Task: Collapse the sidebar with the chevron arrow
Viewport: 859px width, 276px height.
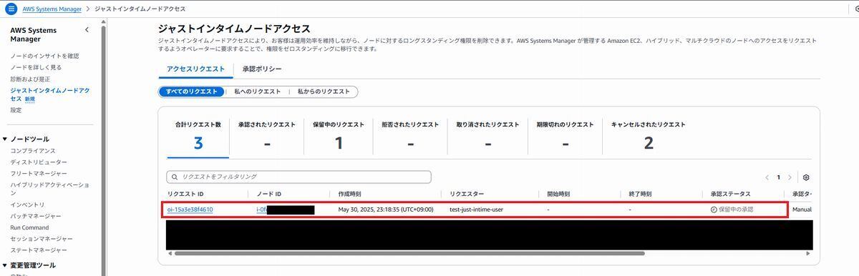Action: 87,30
